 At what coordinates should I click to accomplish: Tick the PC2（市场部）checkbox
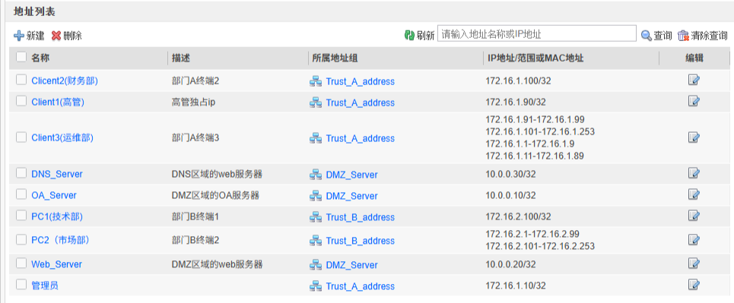coord(21,239)
